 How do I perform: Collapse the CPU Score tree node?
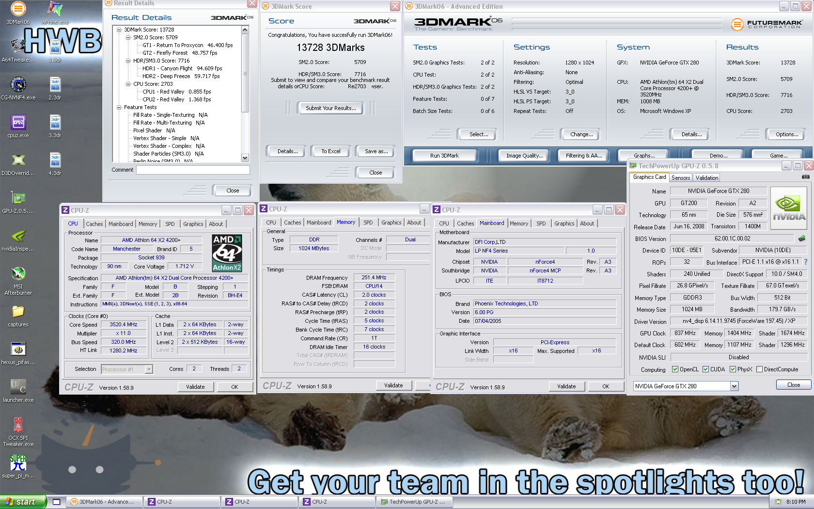(x=128, y=84)
